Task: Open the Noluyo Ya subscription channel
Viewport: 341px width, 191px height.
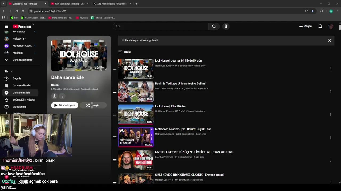Action: pos(21,39)
